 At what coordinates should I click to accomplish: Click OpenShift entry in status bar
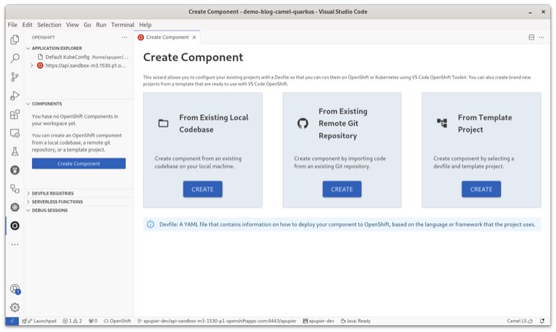[x=117, y=321]
